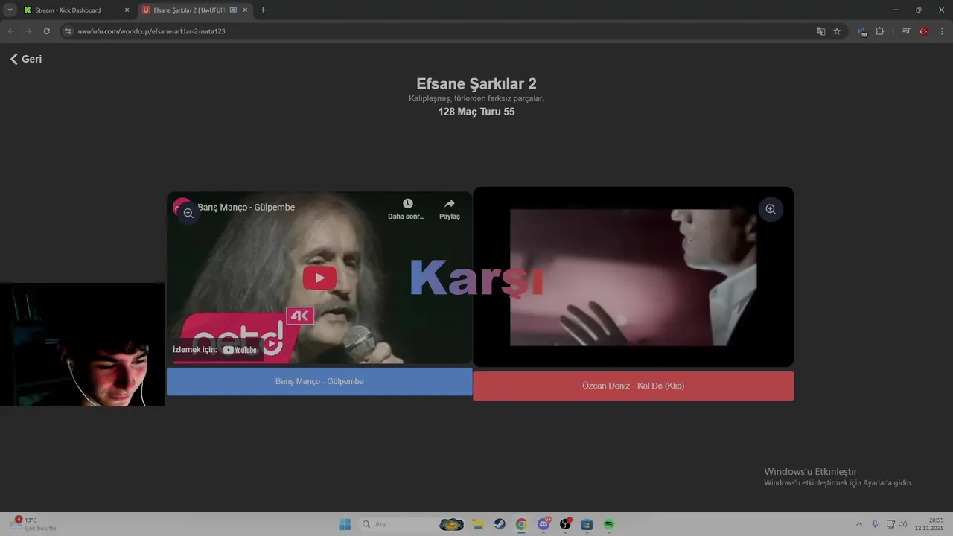Viewport: 953px width, 536px height.
Task: Go back using the Geri link
Action: [26, 59]
